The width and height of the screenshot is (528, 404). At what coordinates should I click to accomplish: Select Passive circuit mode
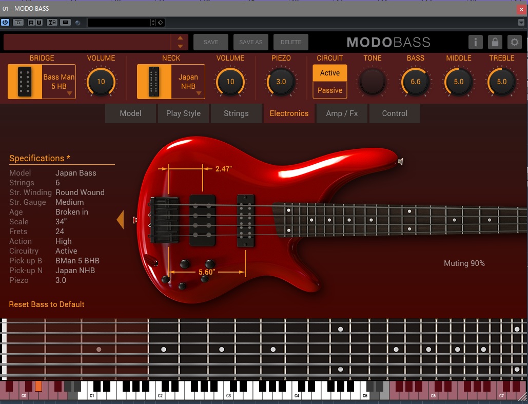click(x=329, y=90)
